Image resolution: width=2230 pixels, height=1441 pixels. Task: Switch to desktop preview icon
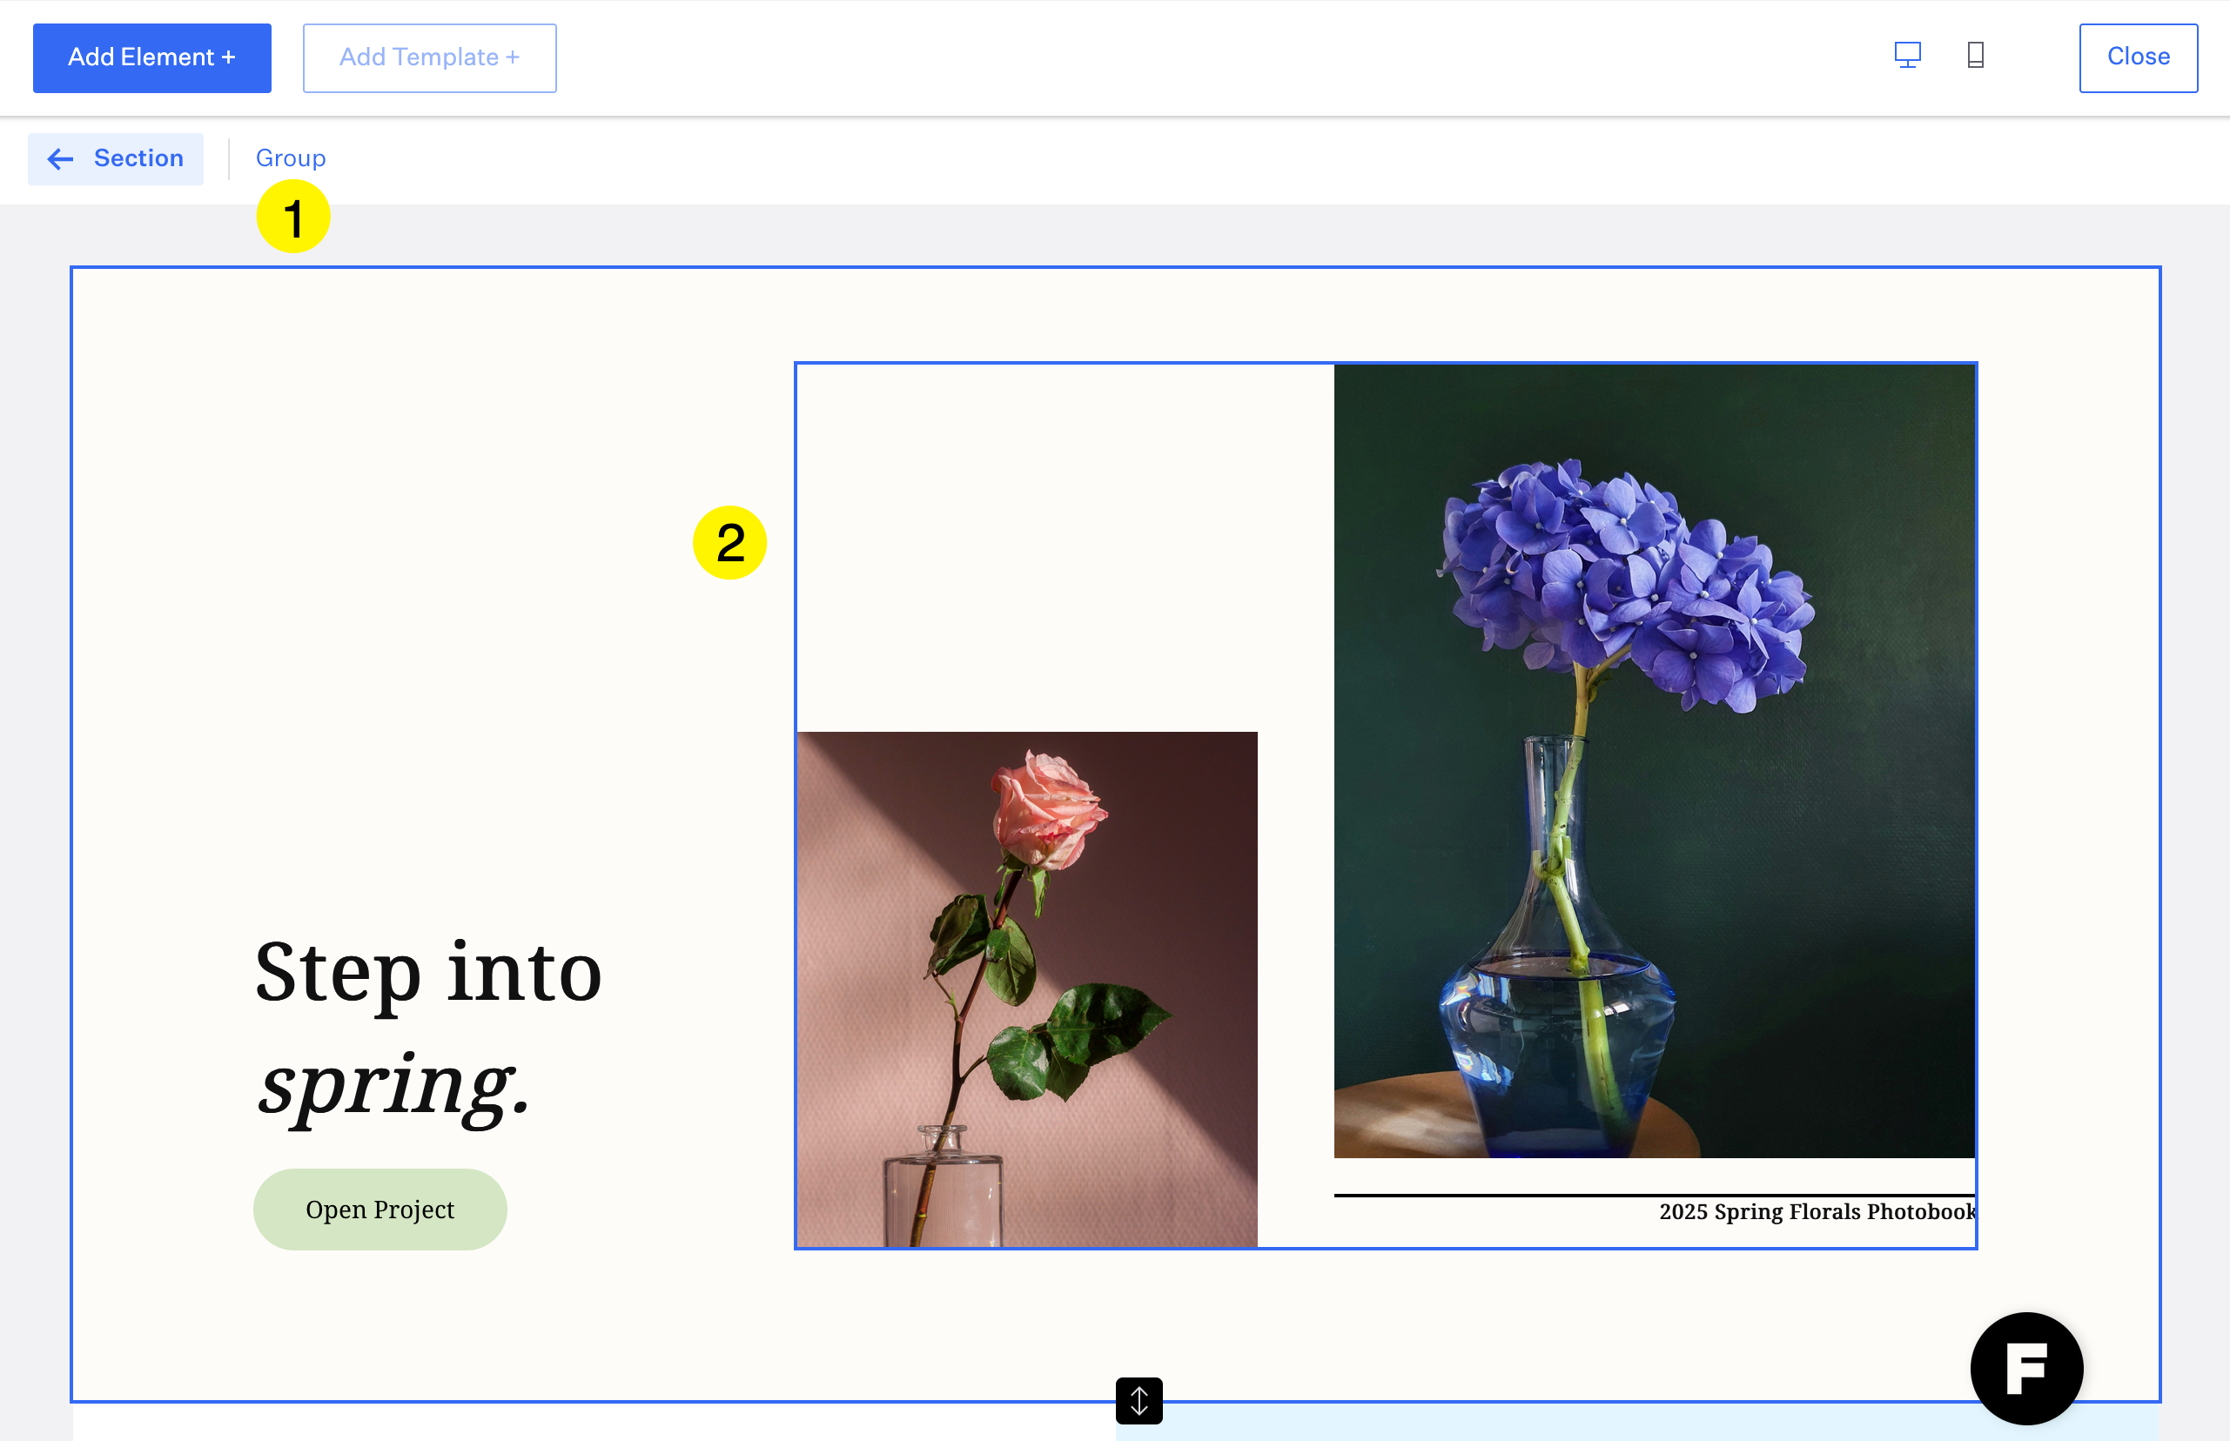click(x=1907, y=55)
